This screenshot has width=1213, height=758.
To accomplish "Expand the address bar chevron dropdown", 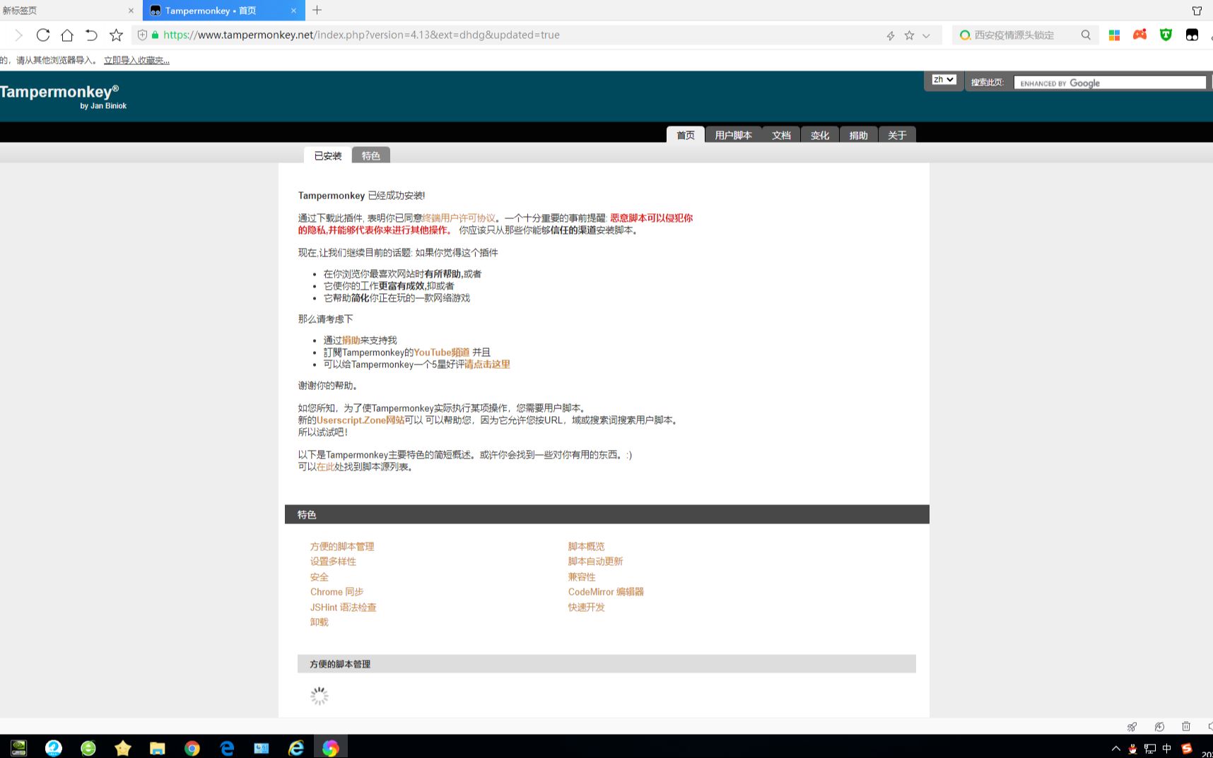I will pos(925,35).
